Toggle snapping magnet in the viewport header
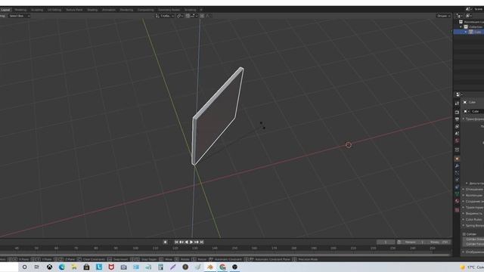Viewport: 484px width, 272px height. (188, 16)
